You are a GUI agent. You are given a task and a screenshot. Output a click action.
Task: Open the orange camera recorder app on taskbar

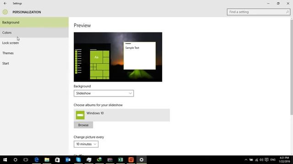131,160
